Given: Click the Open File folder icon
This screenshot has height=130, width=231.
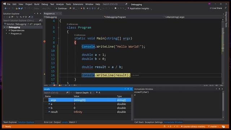Looking at the screenshot, I should coord(17,8).
